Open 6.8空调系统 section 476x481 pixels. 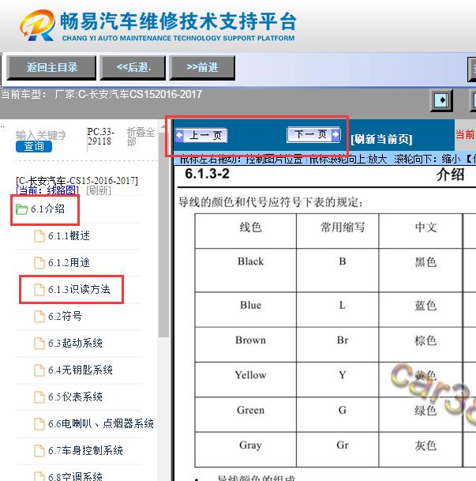[75, 476]
